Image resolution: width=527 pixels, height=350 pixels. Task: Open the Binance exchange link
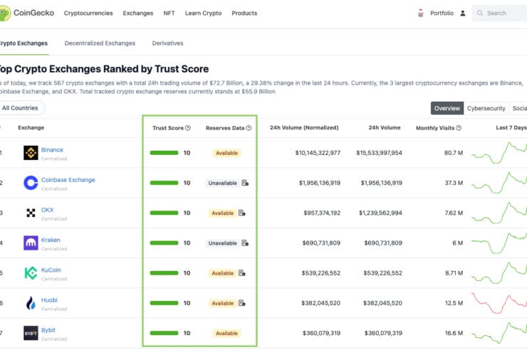coord(52,149)
